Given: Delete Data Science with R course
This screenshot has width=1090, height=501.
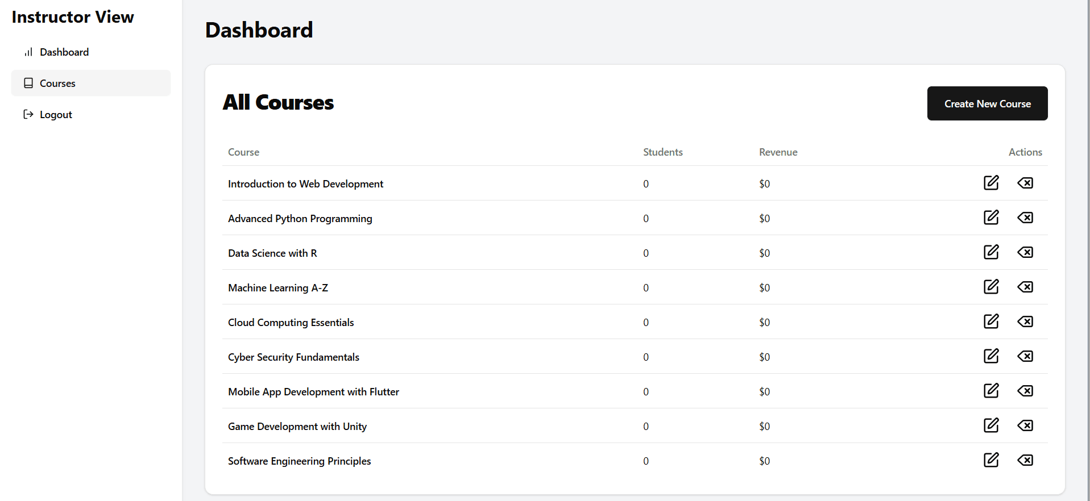Looking at the screenshot, I should point(1025,252).
